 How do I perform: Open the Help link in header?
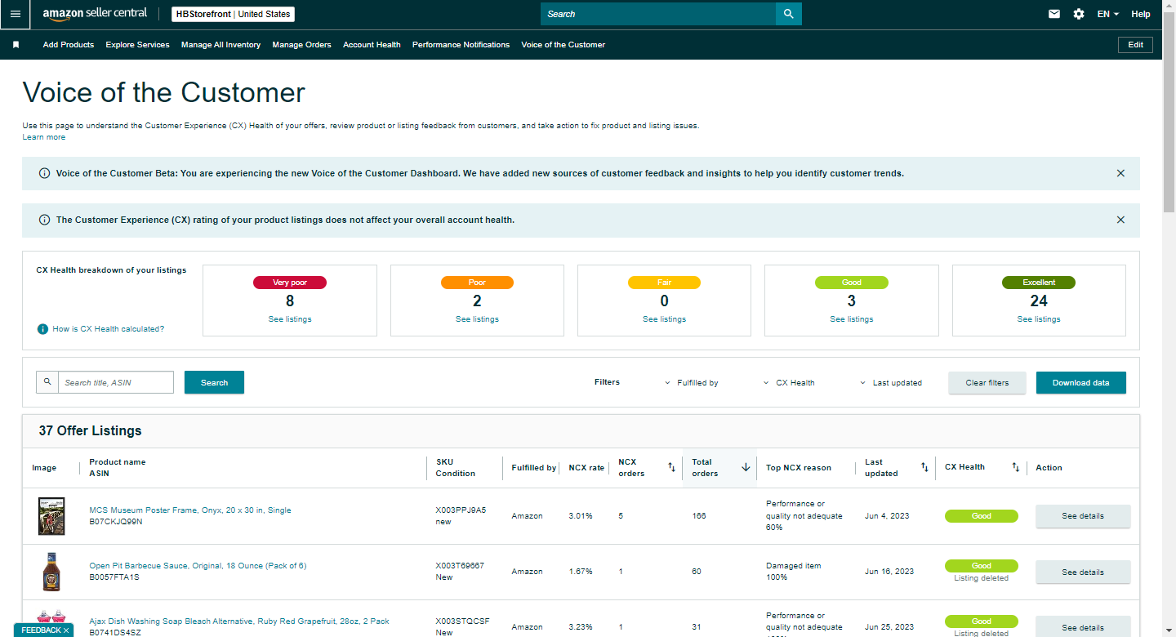click(1141, 14)
